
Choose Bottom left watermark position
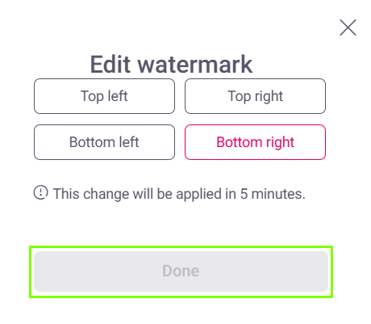pyautogui.click(x=104, y=142)
